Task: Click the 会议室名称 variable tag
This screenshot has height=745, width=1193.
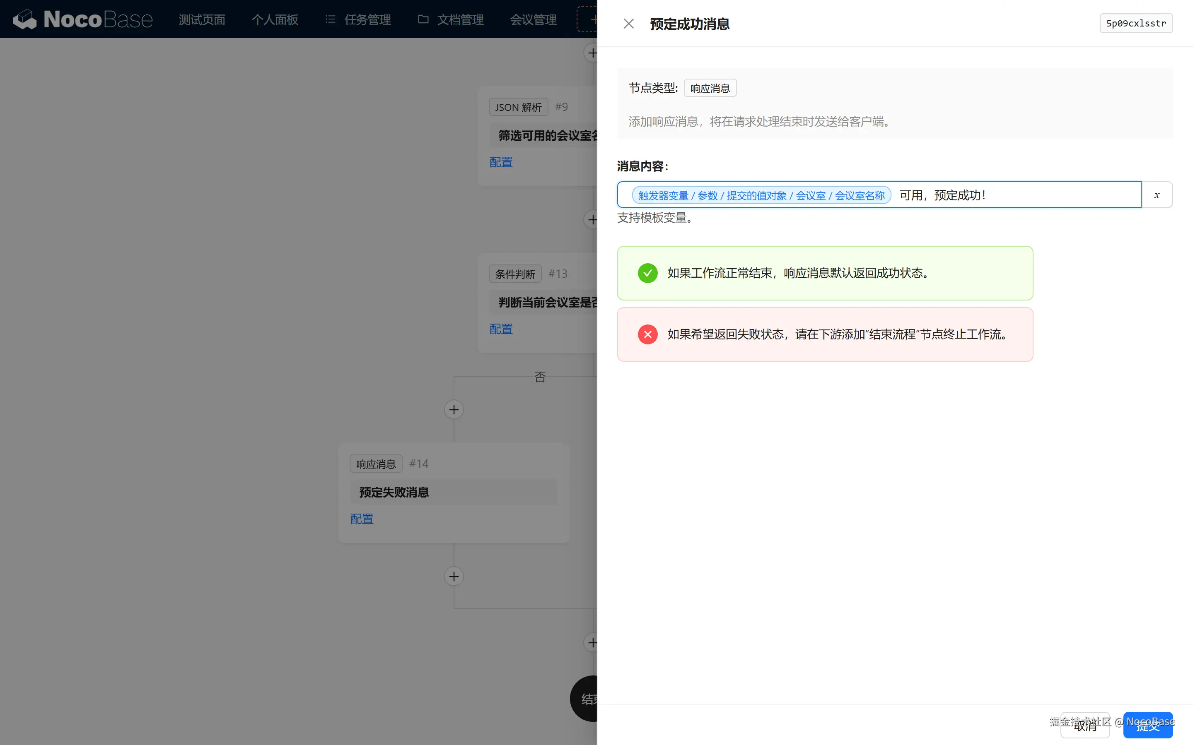Action: pyautogui.click(x=761, y=196)
